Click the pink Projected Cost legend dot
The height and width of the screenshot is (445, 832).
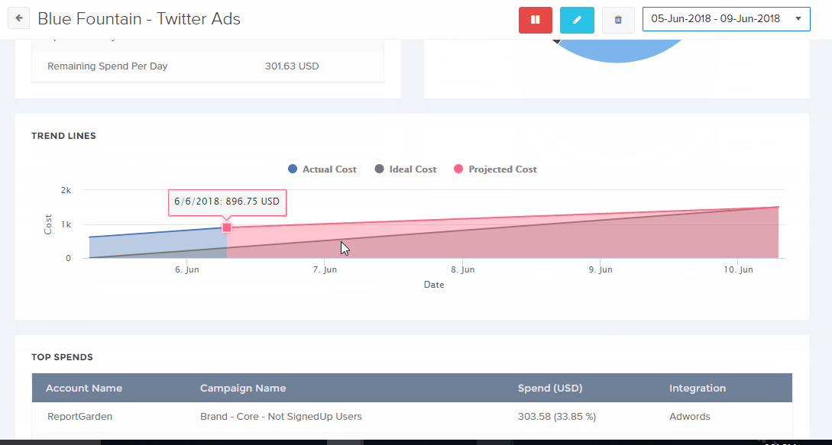click(x=458, y=169)
